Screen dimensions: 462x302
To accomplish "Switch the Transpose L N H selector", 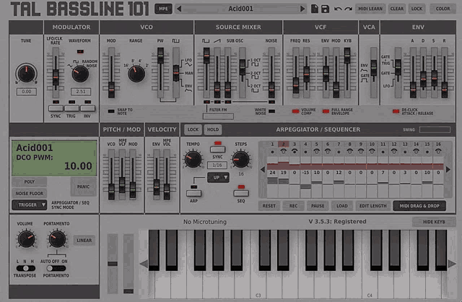I will tap(26, 268).
